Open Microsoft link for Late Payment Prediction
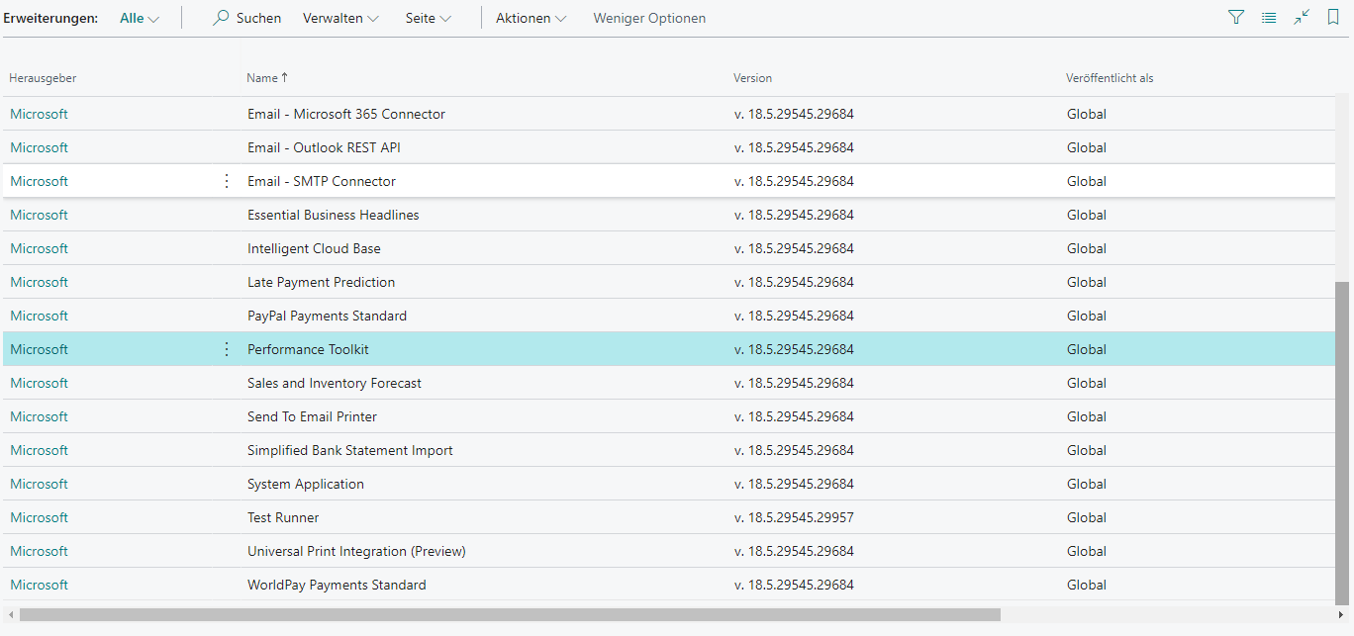This screenshot has height=636, width=1354. [39, 282]
